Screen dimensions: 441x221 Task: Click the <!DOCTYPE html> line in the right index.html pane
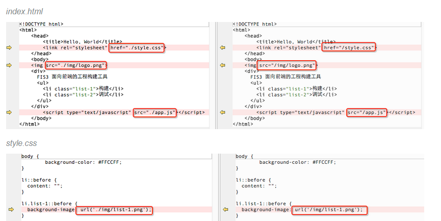click(x=255, y=24)
